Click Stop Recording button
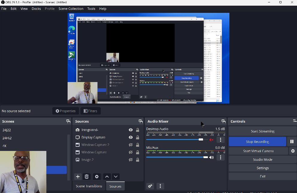The image size is (297, 193). pos(258,142)
